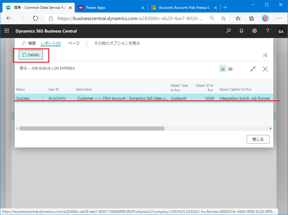288x215 pixels.
Task: Close the Account browser tab
Action: [216, 8]
